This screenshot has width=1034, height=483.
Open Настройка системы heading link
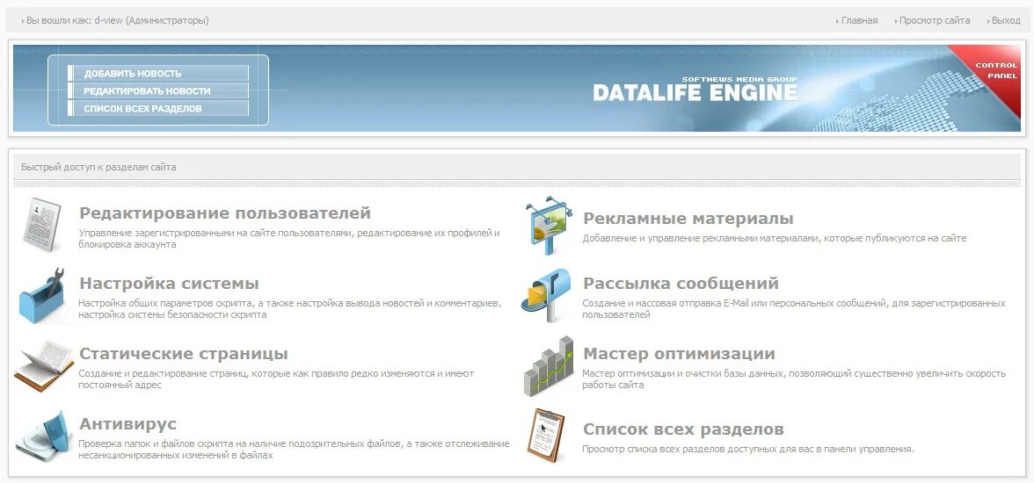[x=169, y=284]
